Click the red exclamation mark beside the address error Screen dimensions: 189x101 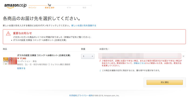(x=100, y=61)
